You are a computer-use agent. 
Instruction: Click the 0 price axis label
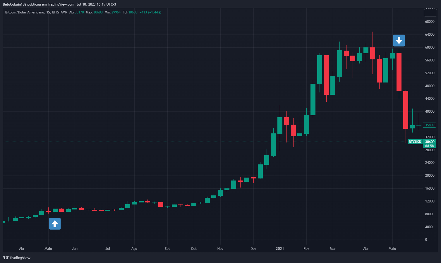point(426,240)
